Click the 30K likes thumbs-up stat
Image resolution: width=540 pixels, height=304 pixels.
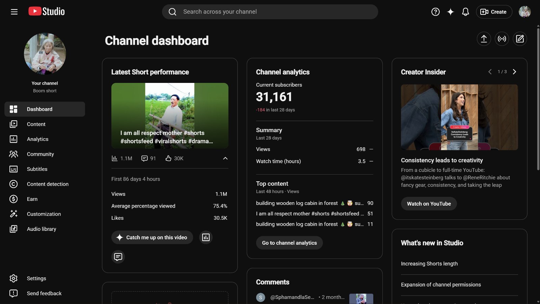pyautogui.click(x=174, y=158)
